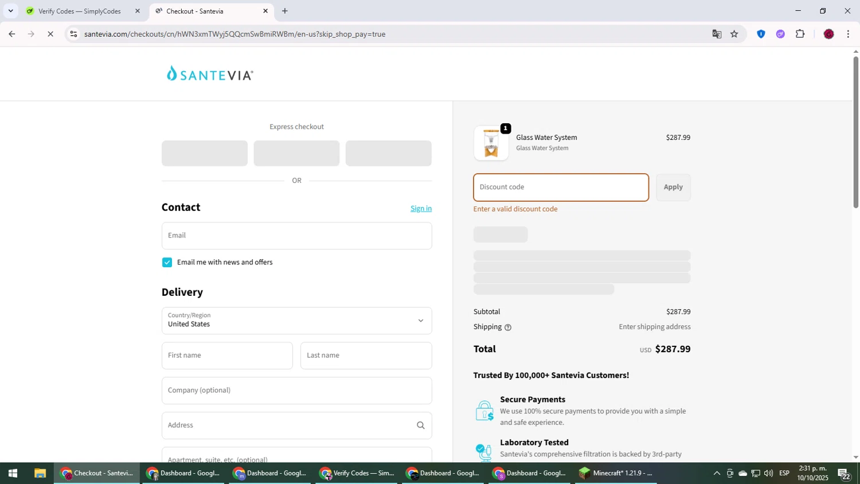The width and height of the screenshot is (860, 484).
Task: Switch to Checkout - Santevia taskbar window
Action: [x=97, y=473]
